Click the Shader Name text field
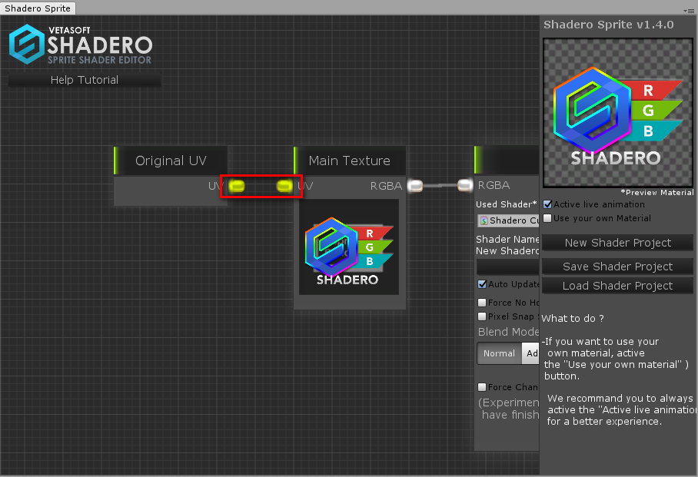698x477 pixels. pos(508,267)
